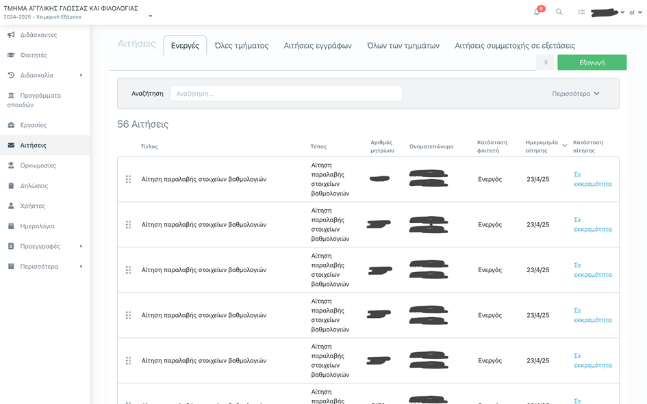647x404 pixels.
Task: Expand the sidebar Περισσότερα submenu chevron
Action: (x=81, y=266)
